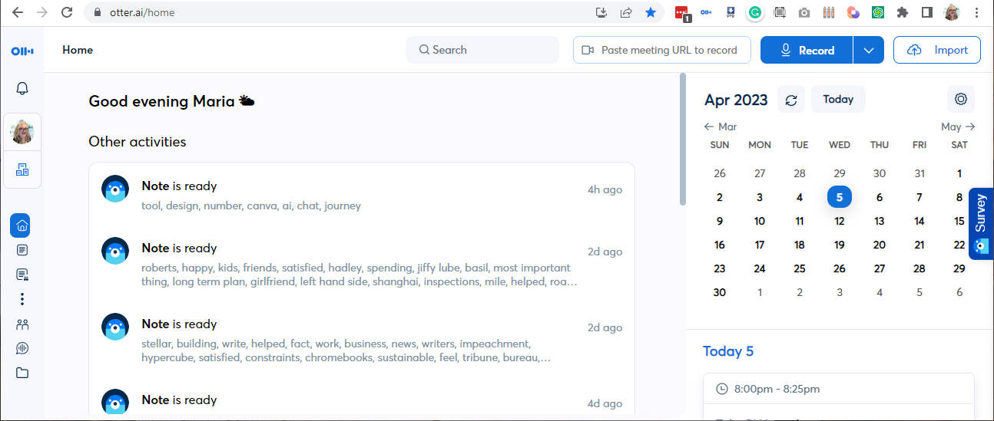
Task: Go forward in browser
Action: pyautogui.click(x=42, y=12)
